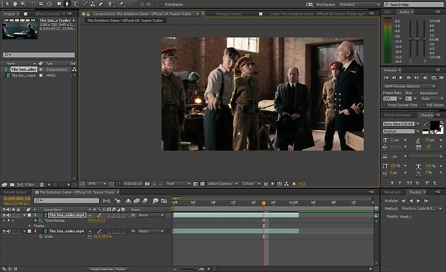The width and height of the screenshot is (446, 272).
Task: Select the Eraser tool
Action: (x=101, y=4)
